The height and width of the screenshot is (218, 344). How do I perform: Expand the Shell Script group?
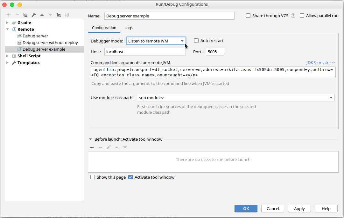[7, 56]
